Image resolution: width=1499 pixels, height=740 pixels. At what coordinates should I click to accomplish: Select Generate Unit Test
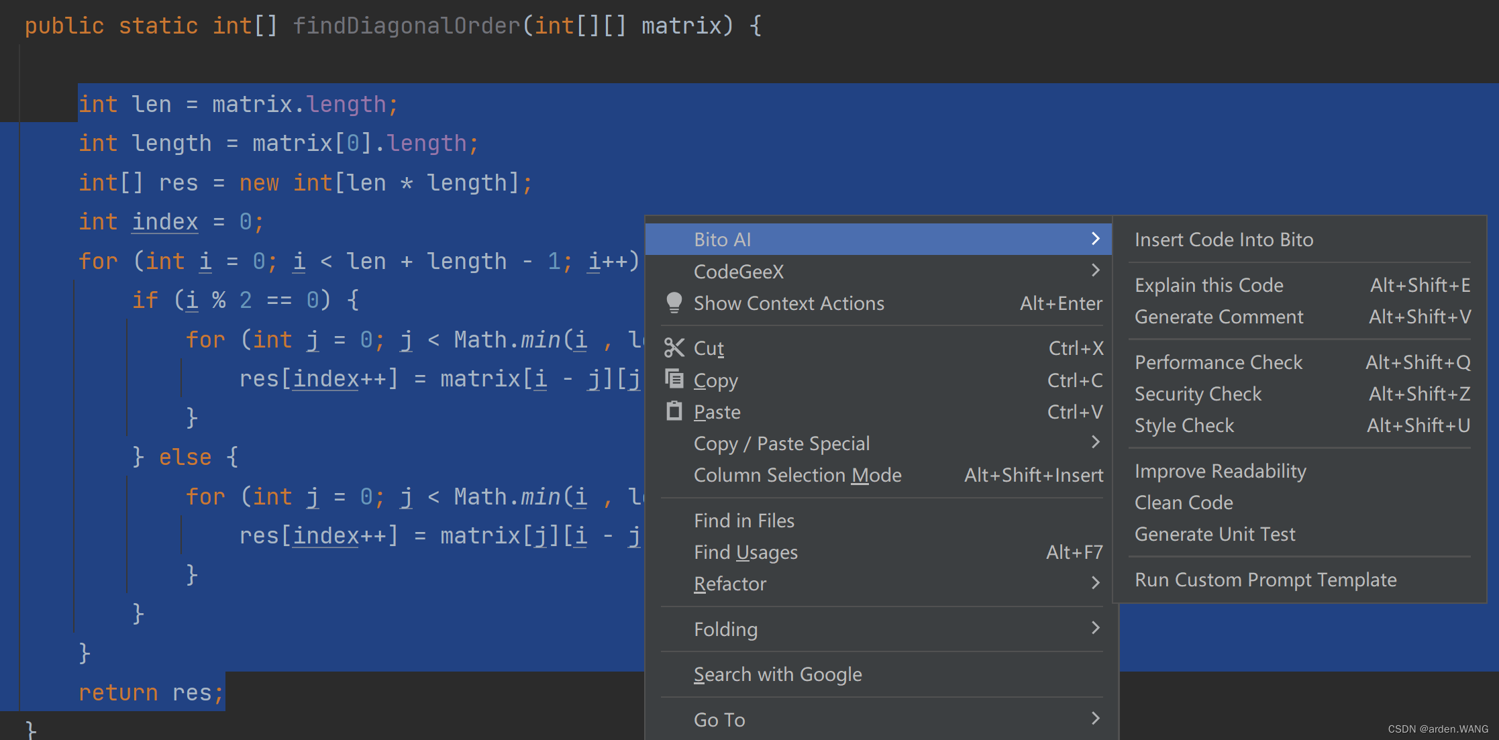click(1214, 534)
